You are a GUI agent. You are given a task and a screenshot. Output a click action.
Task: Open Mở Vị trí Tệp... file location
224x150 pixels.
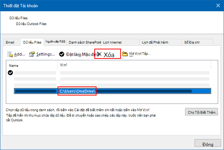coord(140,54)
